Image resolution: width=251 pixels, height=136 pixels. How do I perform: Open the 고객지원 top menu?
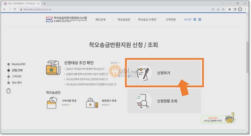point(170,19)
